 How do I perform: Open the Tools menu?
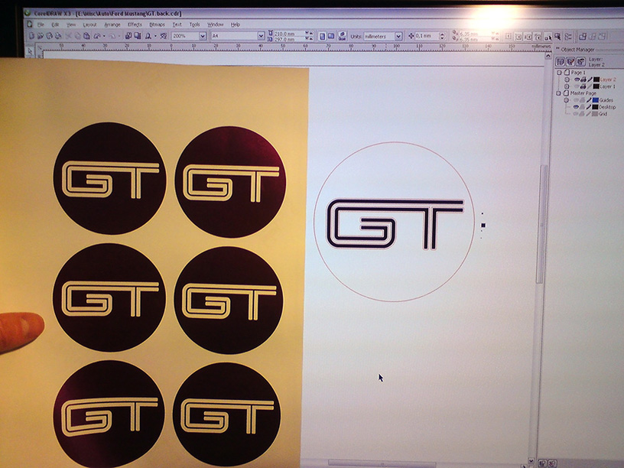point(194,24)
